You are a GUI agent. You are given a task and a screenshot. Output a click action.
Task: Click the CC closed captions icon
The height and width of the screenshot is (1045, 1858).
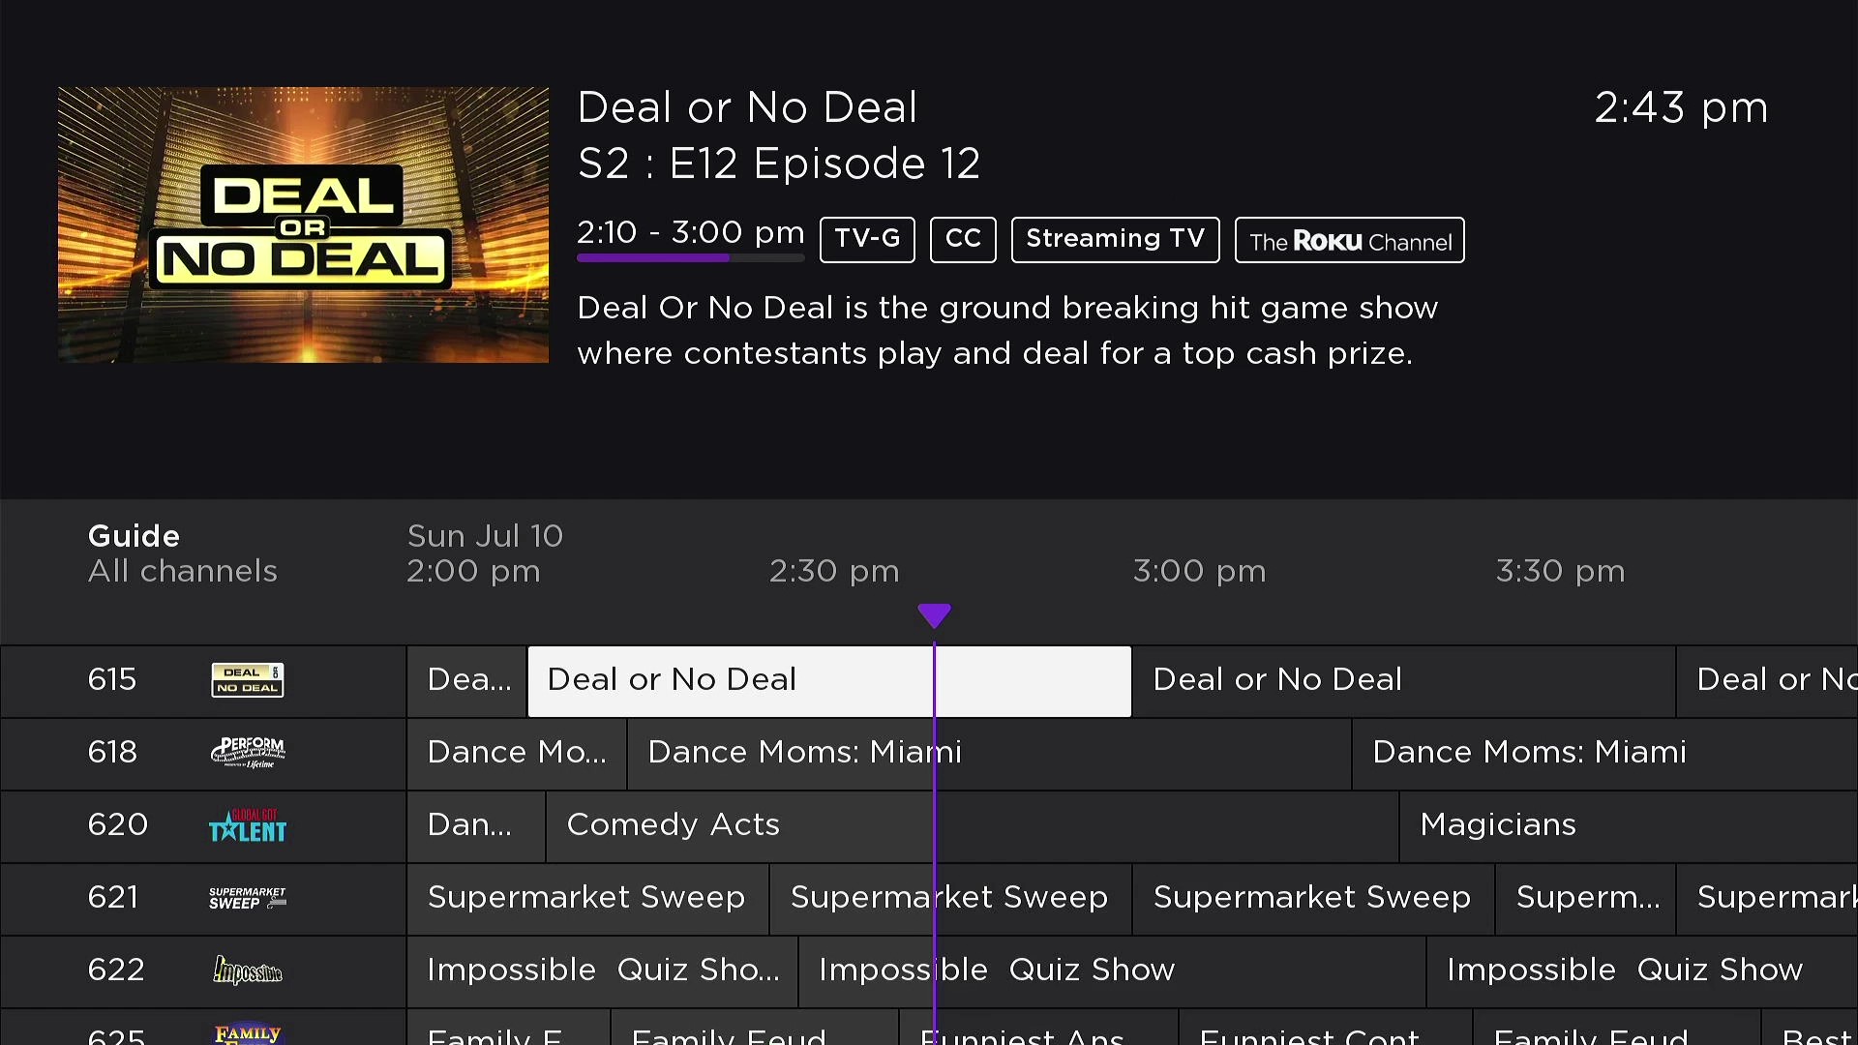(x=964, y=240)
